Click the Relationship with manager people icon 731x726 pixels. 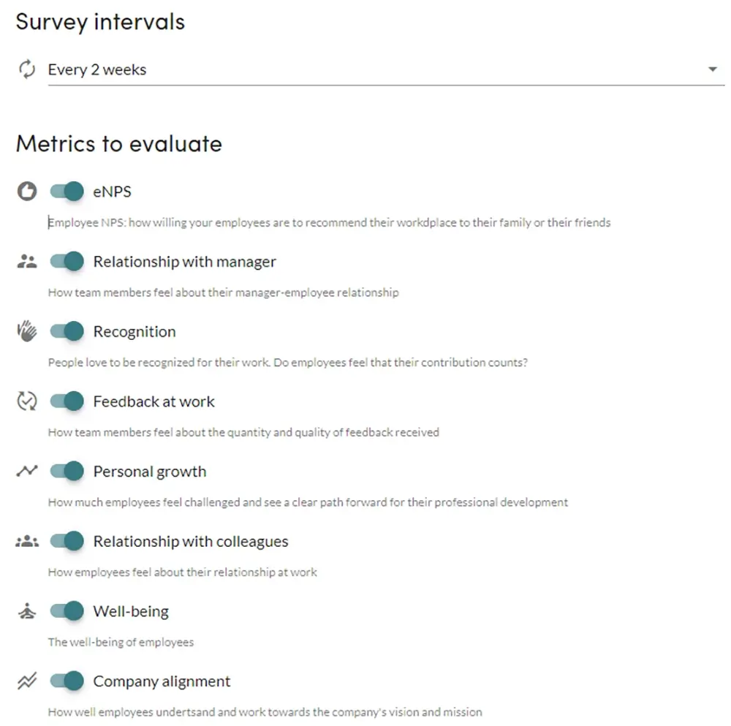[x=27, y=262]
